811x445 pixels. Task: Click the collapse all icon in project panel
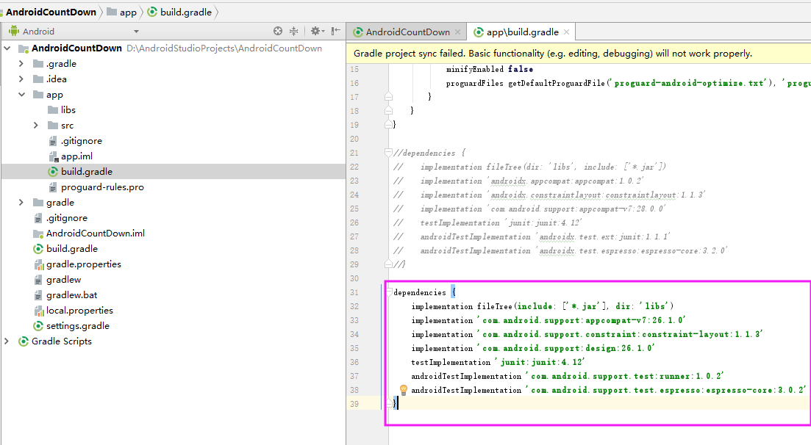pos(294,31)
